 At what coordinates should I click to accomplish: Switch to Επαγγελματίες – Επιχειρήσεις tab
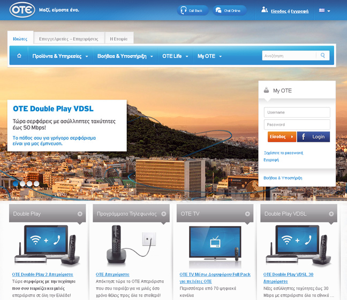point(69,39)
